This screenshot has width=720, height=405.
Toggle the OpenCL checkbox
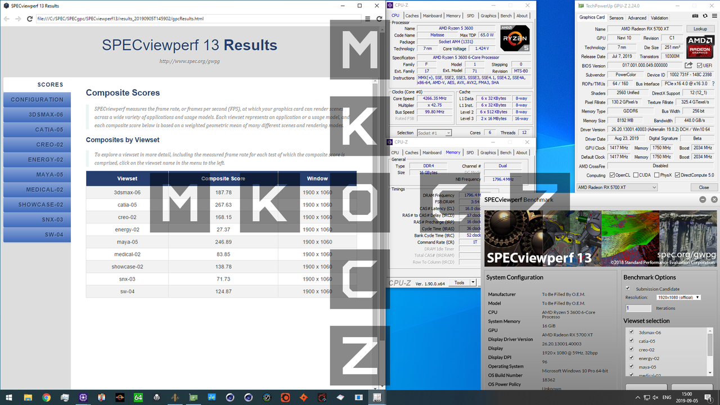pos(612,175)
